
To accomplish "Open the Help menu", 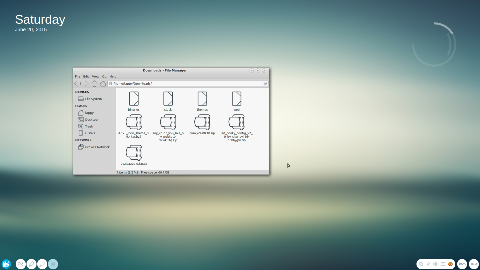I will pos(113,76).
